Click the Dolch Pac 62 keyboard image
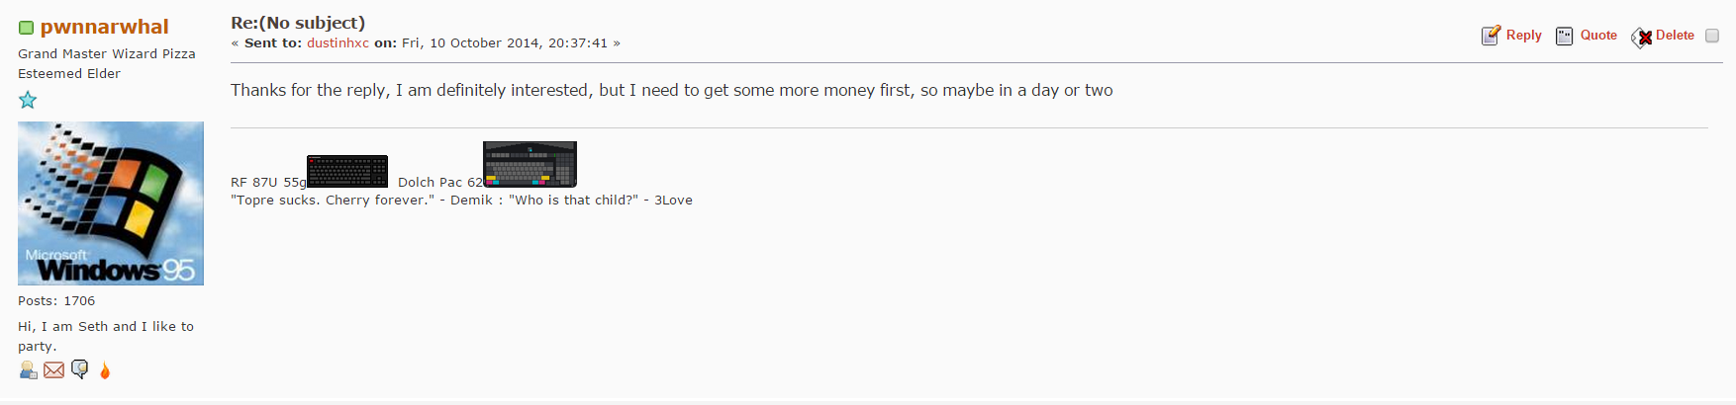Image resolution: width=1736 pixels, height=405 pixels. click(530, 164)
